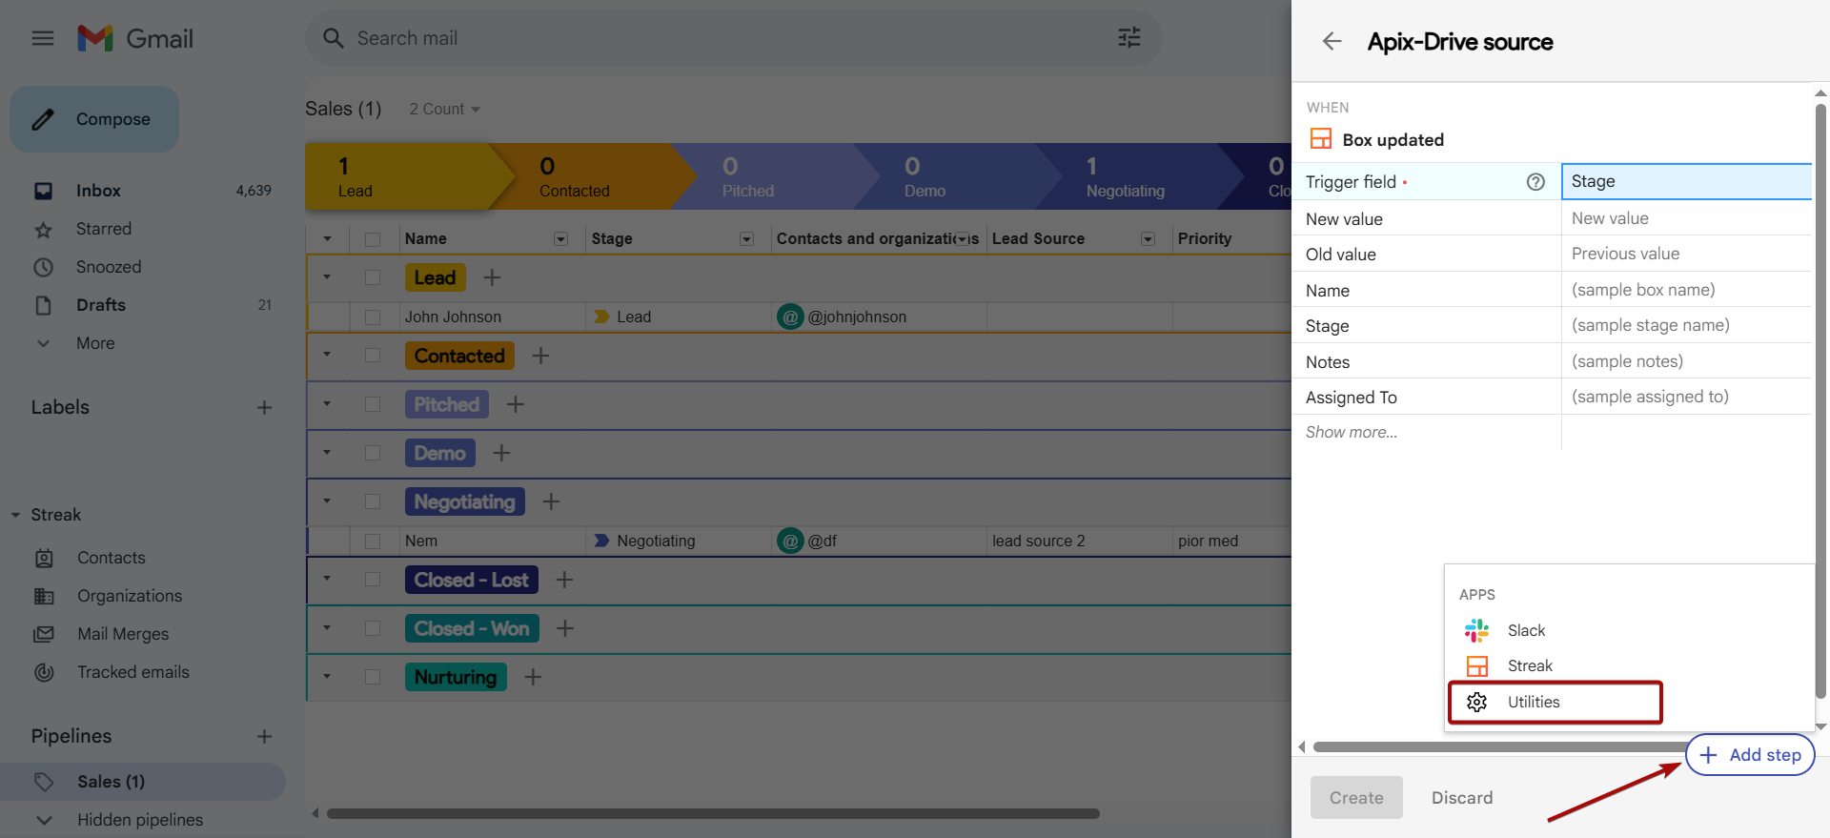Click the Box updated trigger icon
The image size is (1830, 838).
click(x=1321, y=139)
